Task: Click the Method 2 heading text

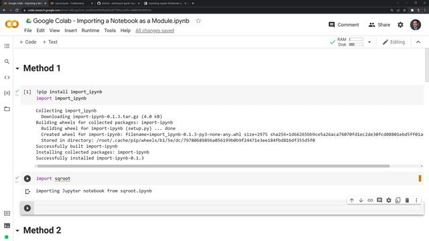Action: (x=42, y=230)
